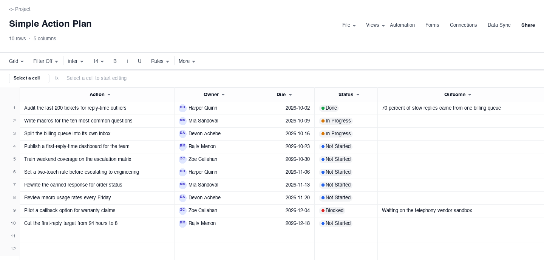
Task: Open the More dropdown
Action: point(187,61)
